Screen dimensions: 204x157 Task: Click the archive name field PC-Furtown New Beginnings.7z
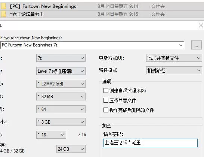click(x=92, y=45)
